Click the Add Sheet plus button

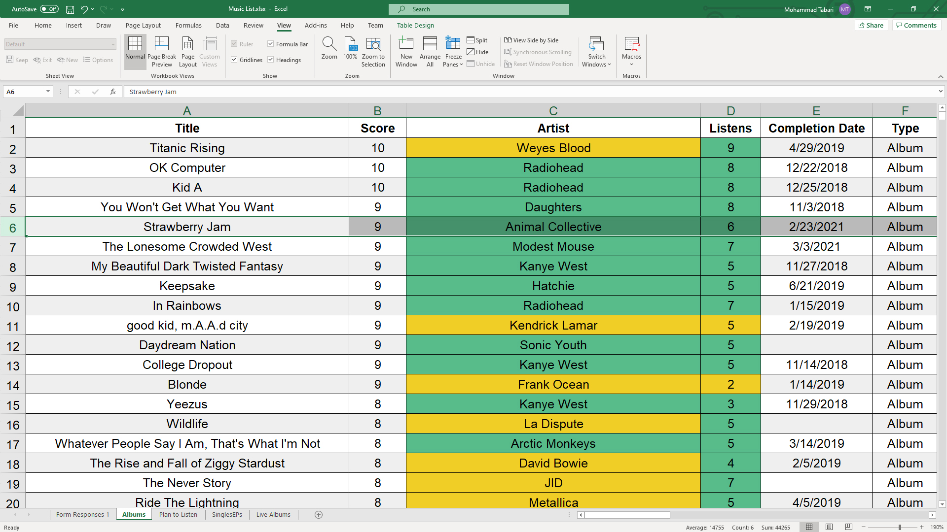[x=318, y=514]
